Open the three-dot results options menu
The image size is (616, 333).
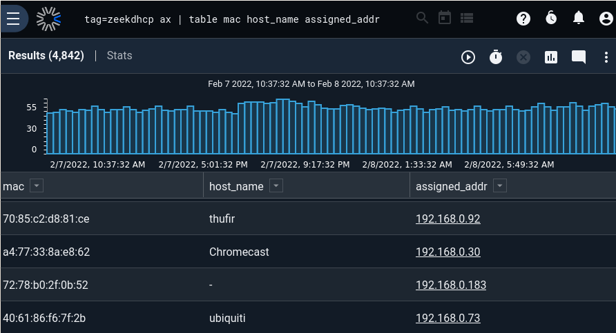tap(606, 57)
